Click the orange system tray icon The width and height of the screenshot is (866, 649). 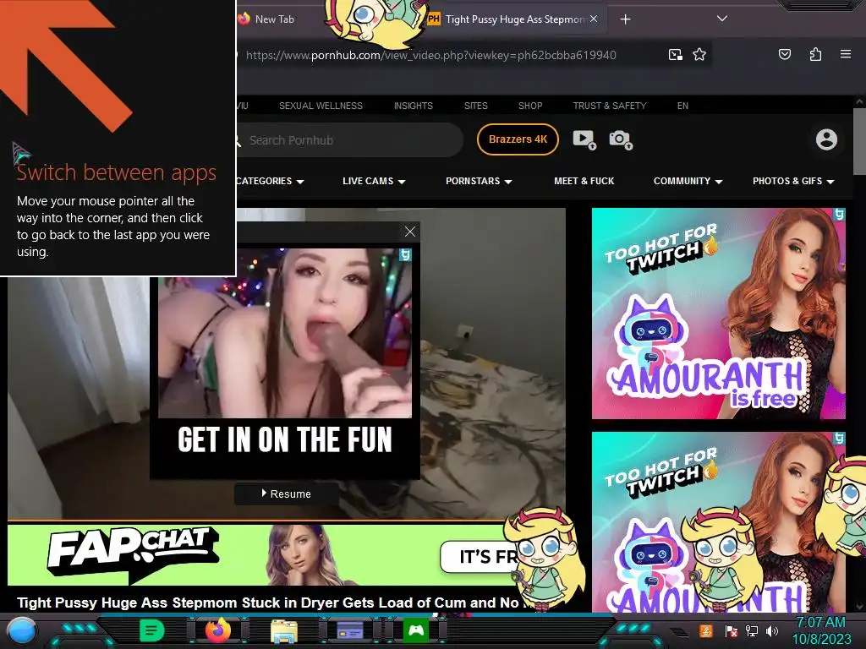[706, 630]
